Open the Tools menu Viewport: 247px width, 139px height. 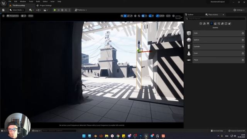[x=31, y=2]
